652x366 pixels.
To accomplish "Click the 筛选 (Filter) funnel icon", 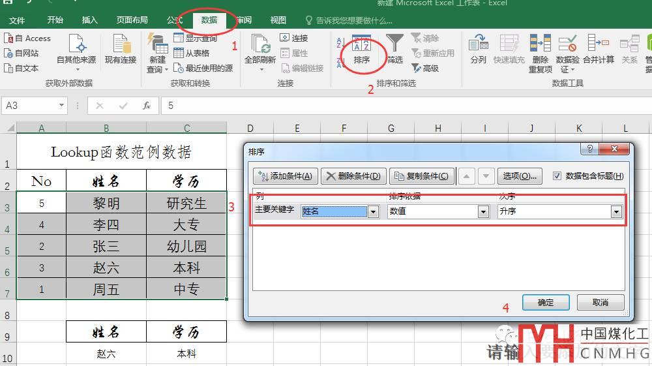I will [x=394, y=50].
